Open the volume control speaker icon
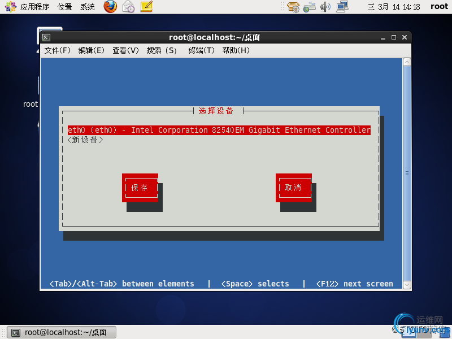The image size is (452, 339). [x=325, y=7]
